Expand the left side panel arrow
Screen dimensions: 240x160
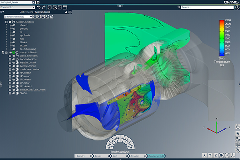click(1, 84)
